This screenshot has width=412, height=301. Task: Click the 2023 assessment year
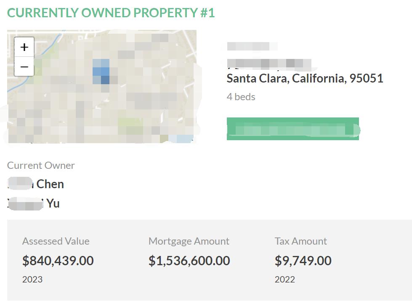(x=32, y=279)
